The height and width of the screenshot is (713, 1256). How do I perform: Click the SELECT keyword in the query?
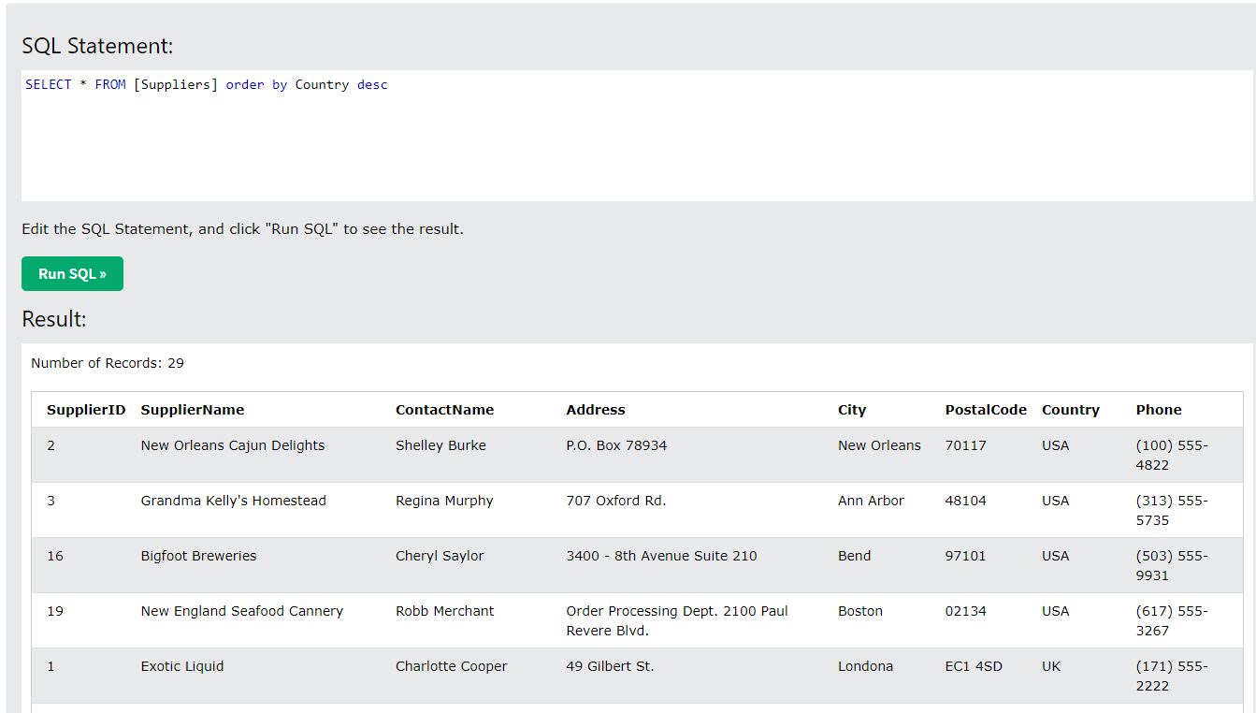(x=49, y=85)
